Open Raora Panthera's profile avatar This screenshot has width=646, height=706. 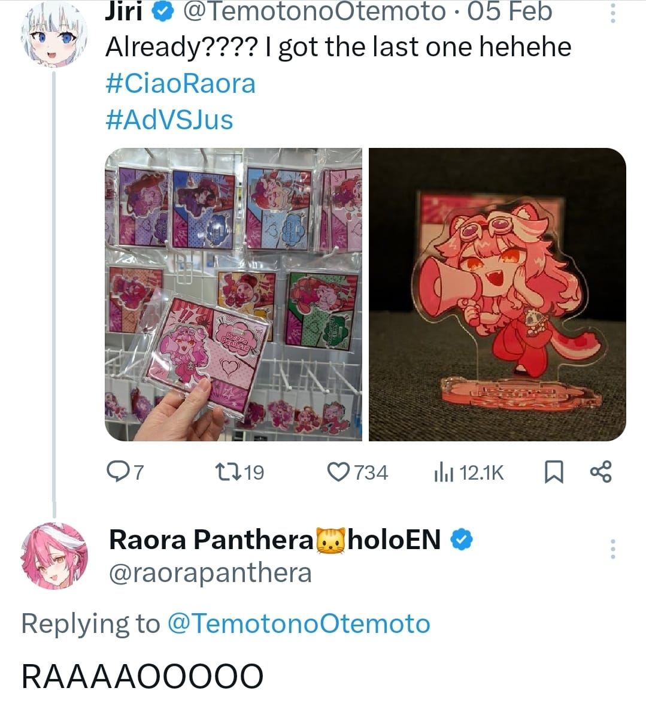54,556
